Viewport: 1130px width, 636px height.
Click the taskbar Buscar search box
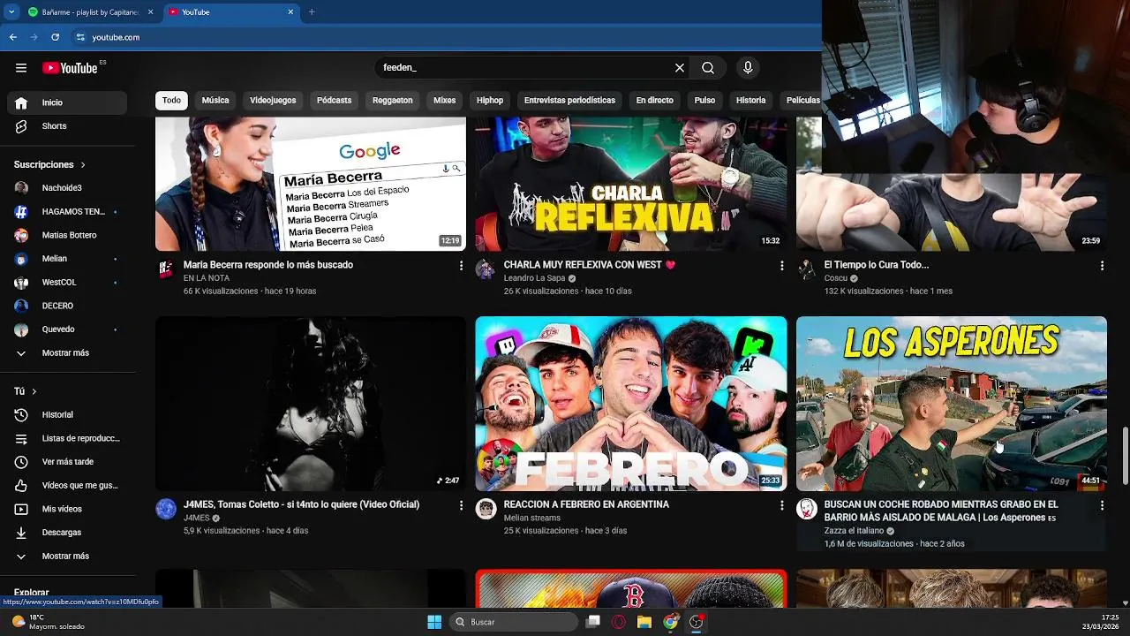(514, 622)
